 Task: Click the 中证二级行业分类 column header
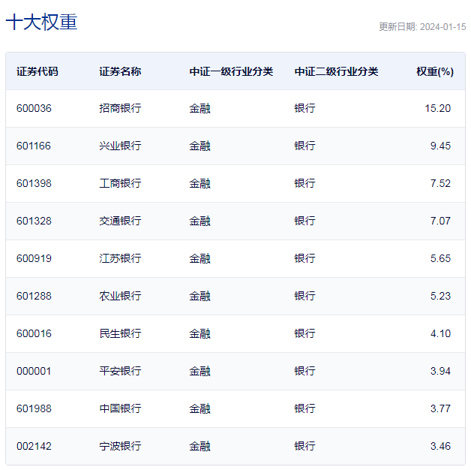coord(336,71)
